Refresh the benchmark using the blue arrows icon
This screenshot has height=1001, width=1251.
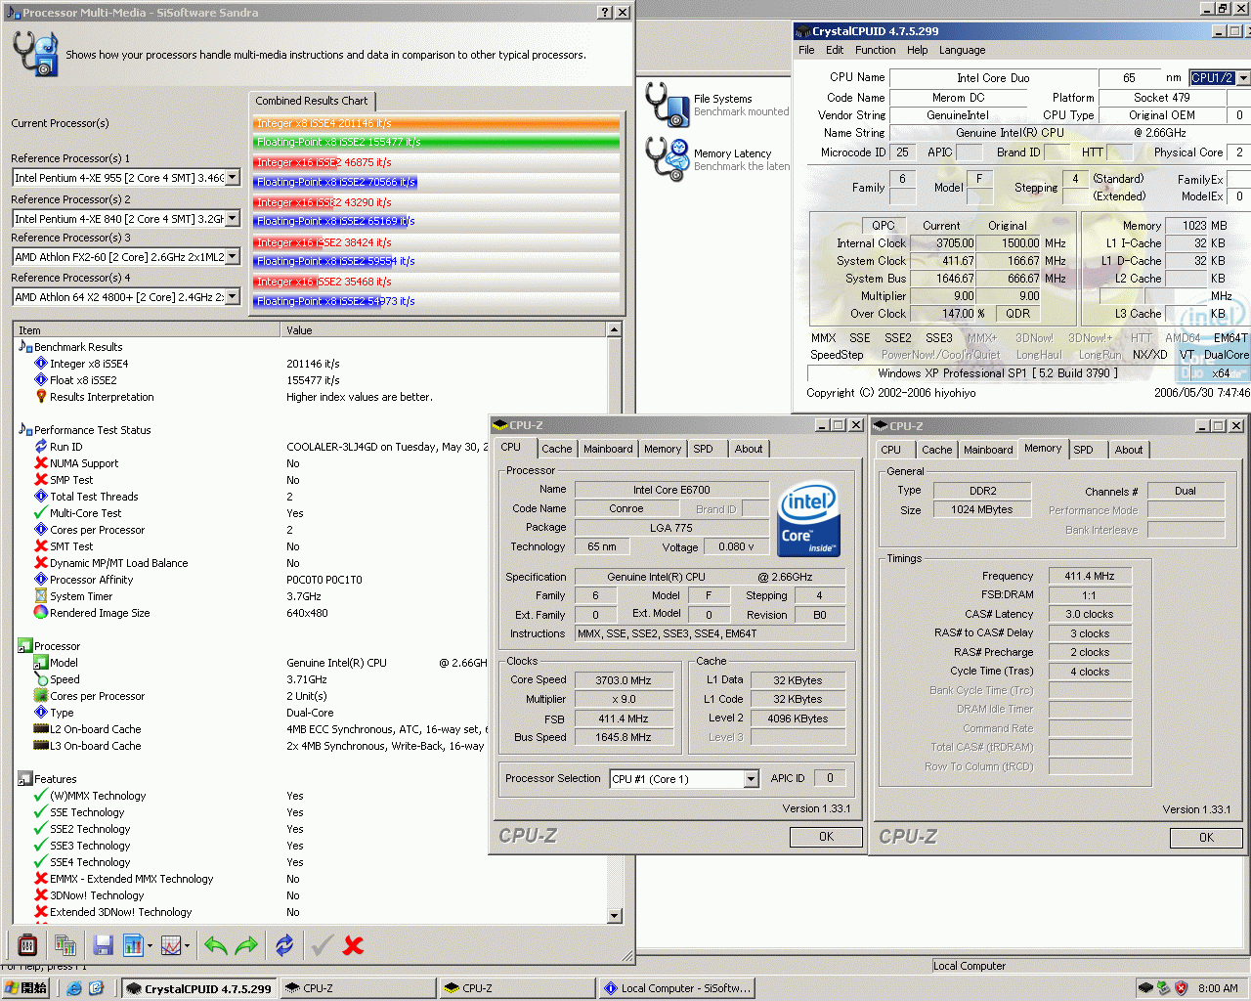pos(285,944)
